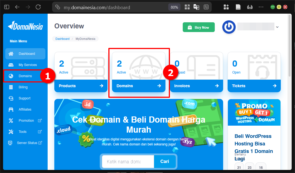
Task: Click the Support headset icon
Action: [x=11, y=98]
